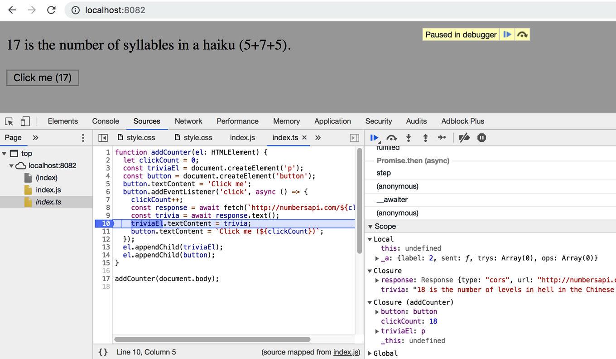This screenshot has width=616, height=359.
Task: Expand the triviaEl variable in scope
Action: point(377,331)
